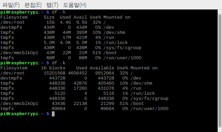Click the '15G' size value
Image resolution: width=222 pixels, height=132 pixels.
click(x=51, y=22)
